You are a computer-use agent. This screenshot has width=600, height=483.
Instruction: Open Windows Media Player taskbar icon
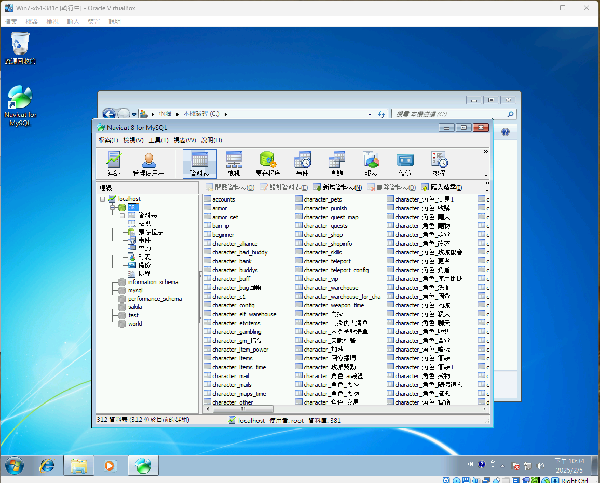point(110,466)
